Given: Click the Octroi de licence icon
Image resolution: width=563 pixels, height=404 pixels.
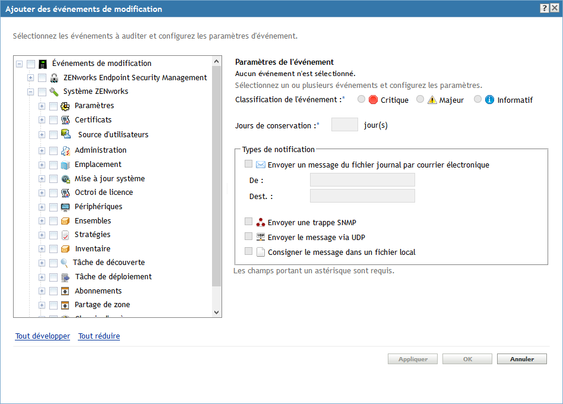Looking at the screenshot, I should (65, 193).
